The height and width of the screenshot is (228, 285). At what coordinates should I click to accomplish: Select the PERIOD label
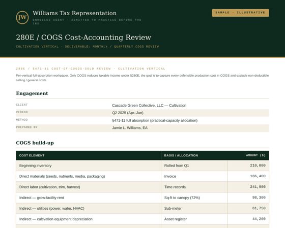(x=22, y=112)
